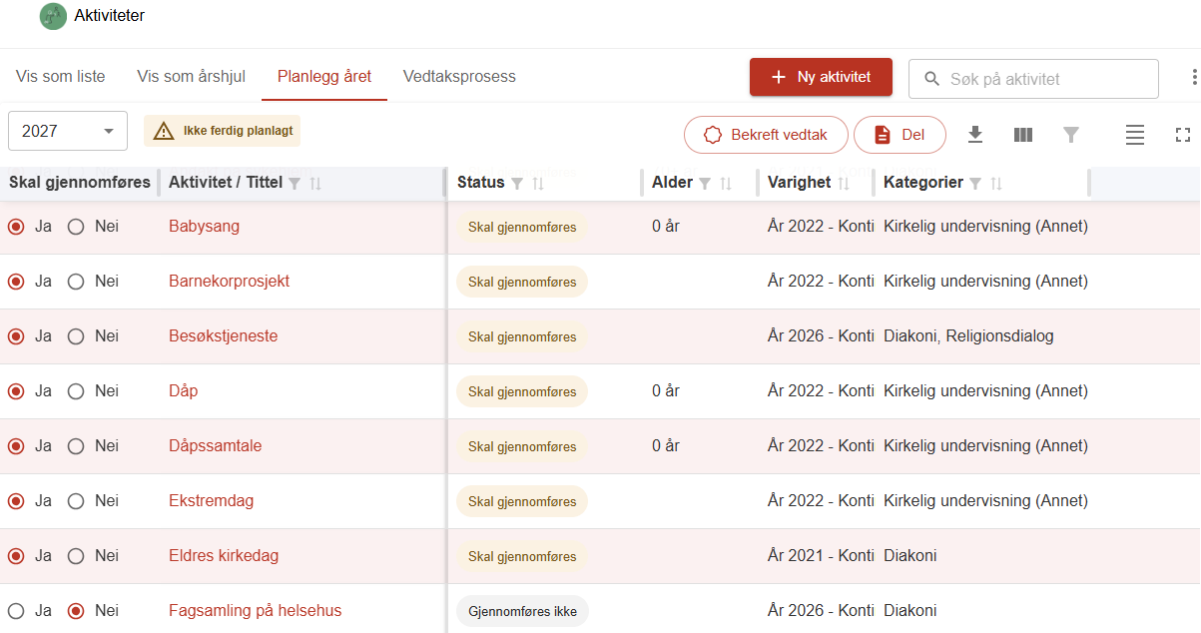The height and width of the screenshot is (633, 1201).
Task: Open the Dåp activity link
Action: pyautogui.click(x=183, y=391)
